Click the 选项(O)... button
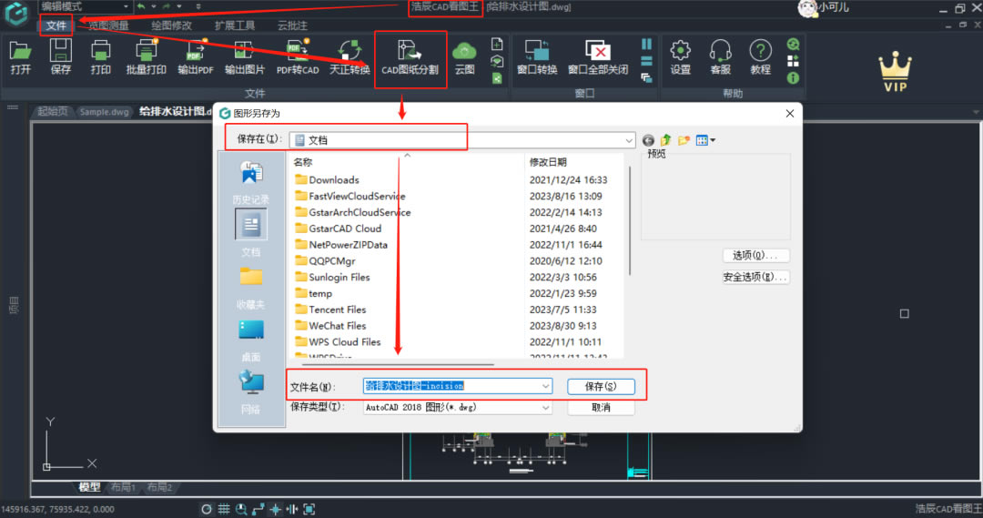Image resolution: width=983 pixels, height=518 pixels. [755, 256]
